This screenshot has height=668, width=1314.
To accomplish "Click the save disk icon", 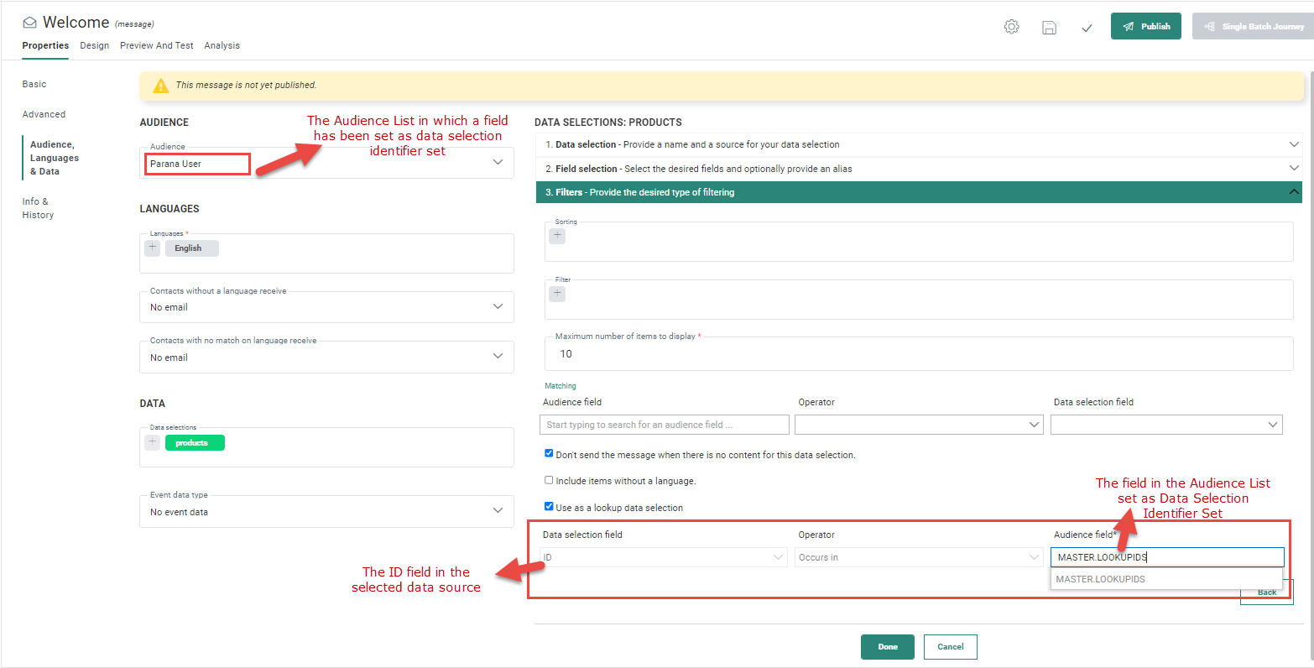I will coord(1049,27).
